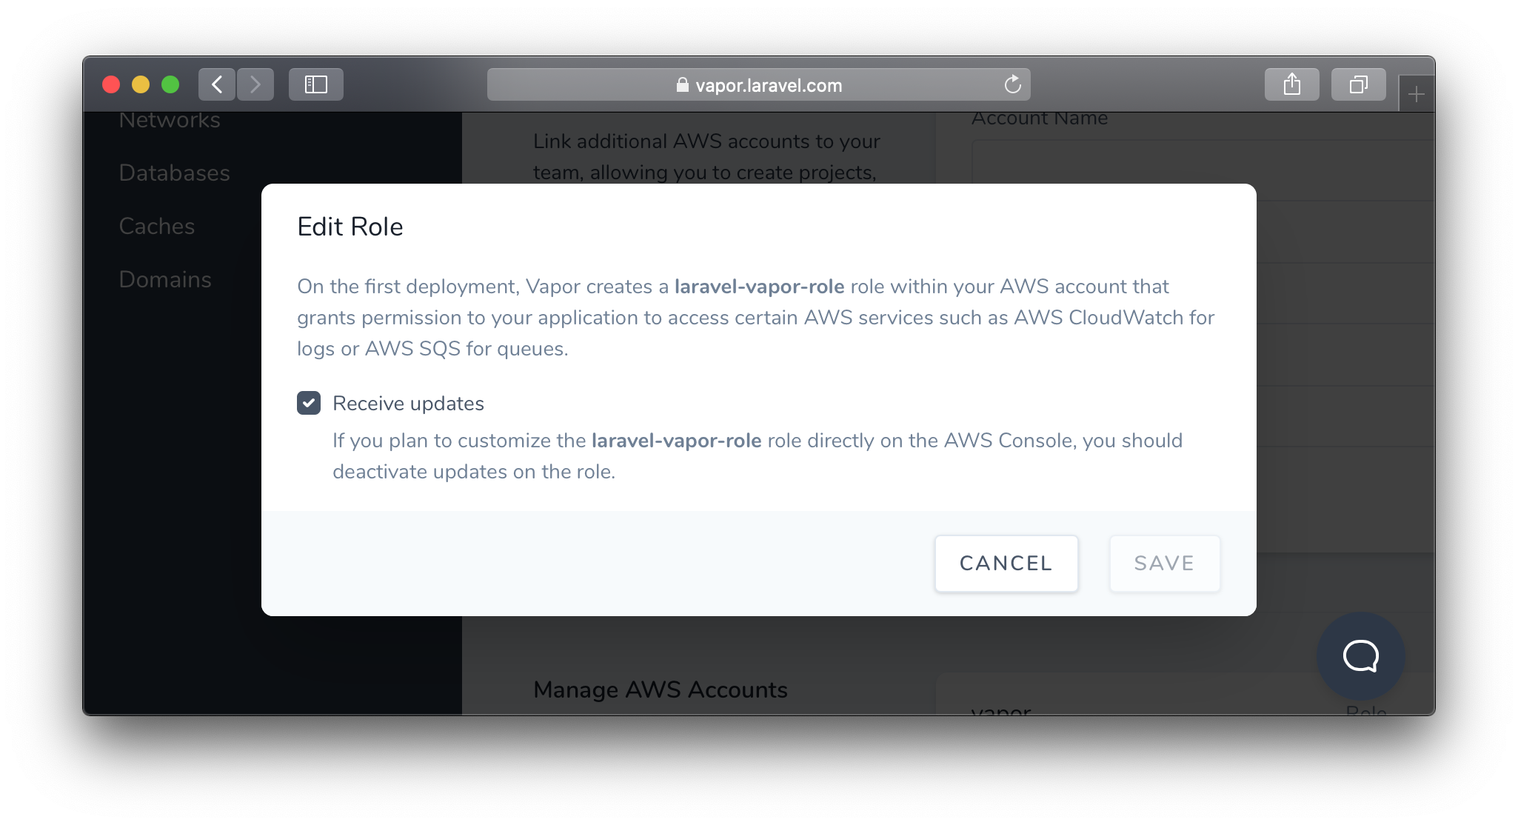Click the red close window button
The height and width of the screenshot is (825, 1518).
point(111,84)
